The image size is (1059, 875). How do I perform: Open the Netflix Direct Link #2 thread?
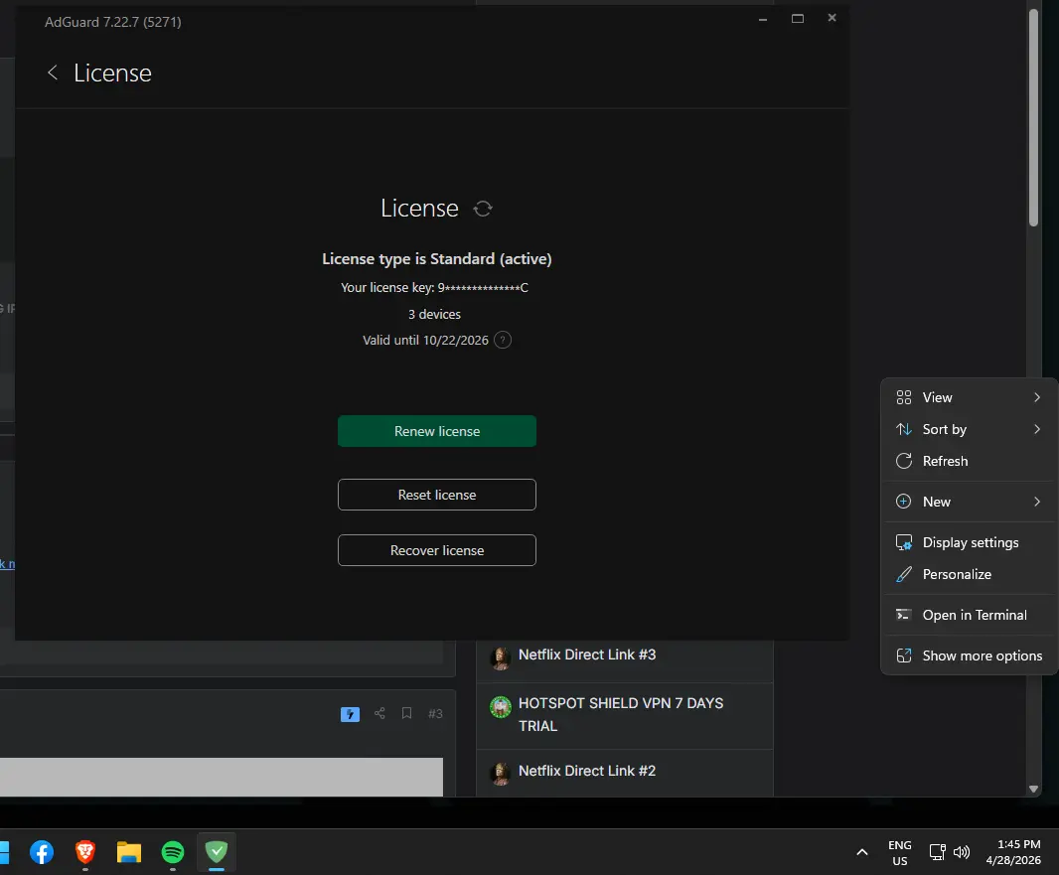(587, 771)
